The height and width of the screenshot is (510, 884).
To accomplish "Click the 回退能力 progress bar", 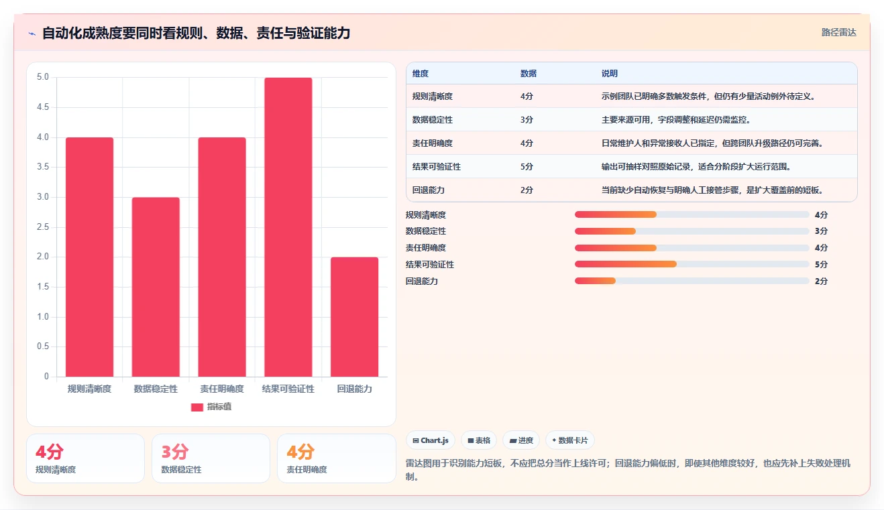I will point(692,281).
